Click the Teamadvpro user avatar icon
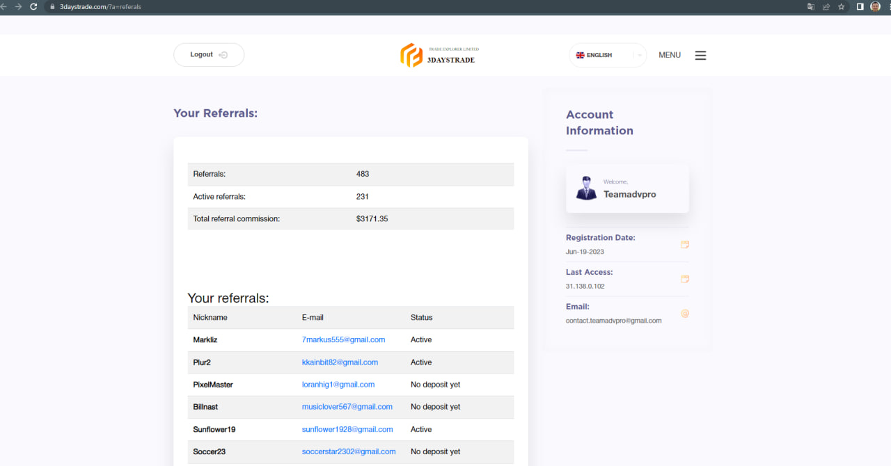 coord(586,188)
